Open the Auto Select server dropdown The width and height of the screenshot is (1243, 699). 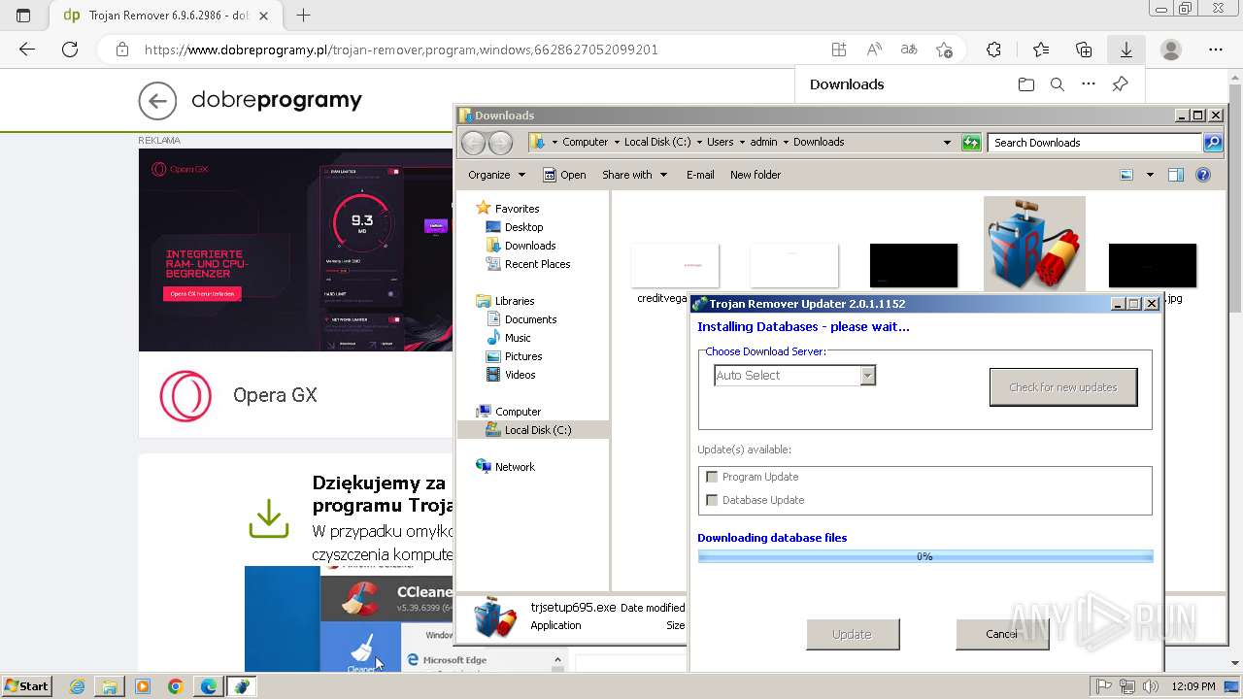pyautogui.click(x=868, y=375)
